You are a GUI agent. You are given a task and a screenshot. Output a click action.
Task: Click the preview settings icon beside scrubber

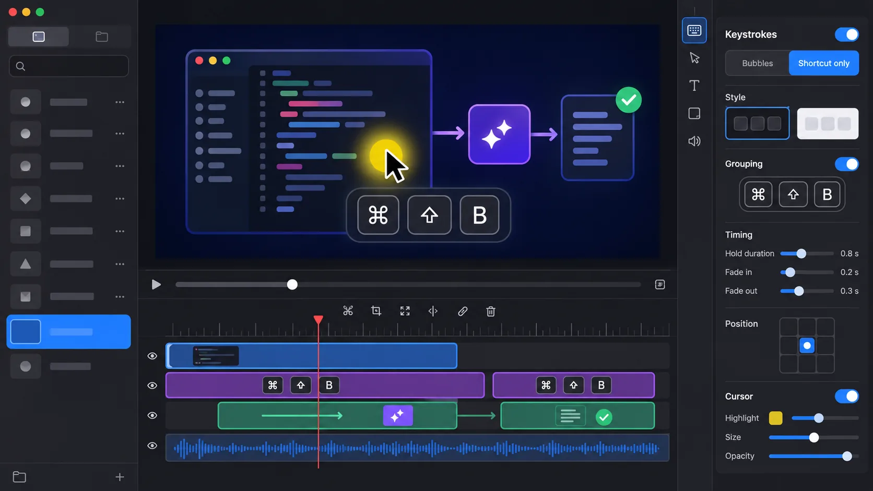tap(660, 284)
